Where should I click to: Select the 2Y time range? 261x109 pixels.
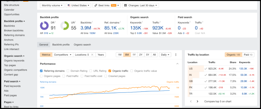[141, 55]
